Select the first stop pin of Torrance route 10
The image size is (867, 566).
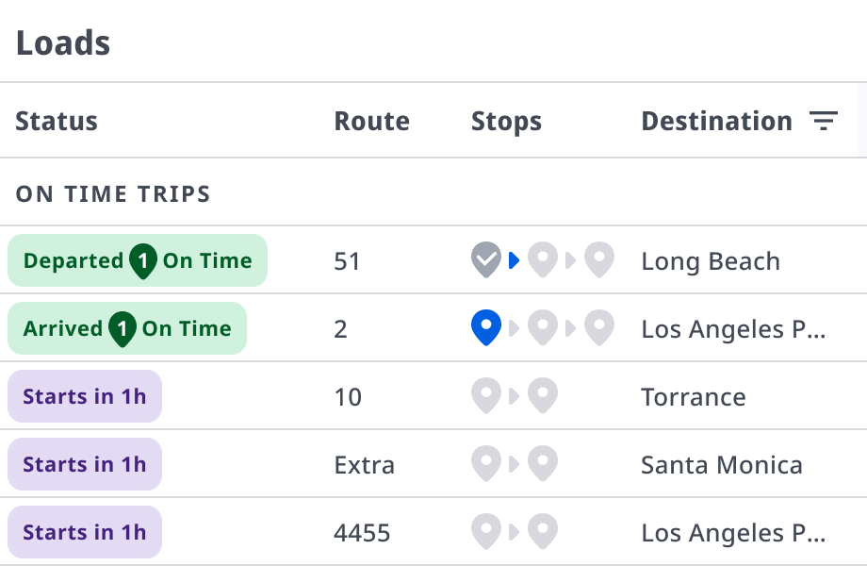[486, 395]
